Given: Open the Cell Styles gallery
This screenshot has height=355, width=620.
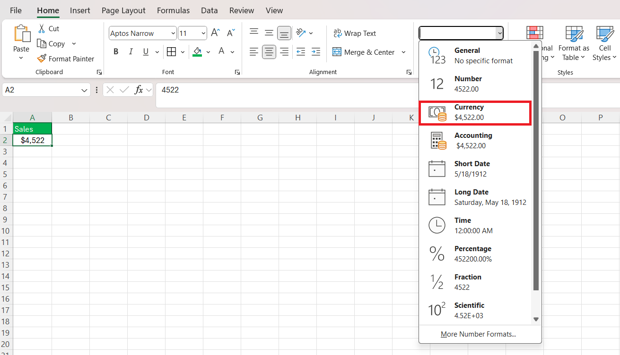Looking at the screenshot, I should click(x=605, y=43).
